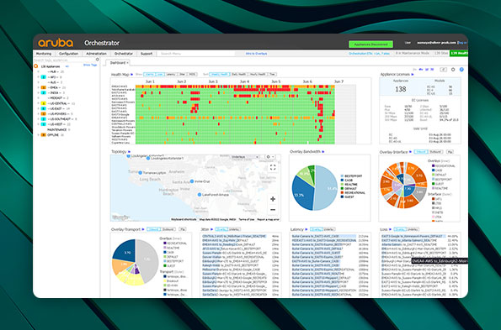Select the Dashboard tab
This screenshot has width=501, height=330.
[x=119, y=63]
